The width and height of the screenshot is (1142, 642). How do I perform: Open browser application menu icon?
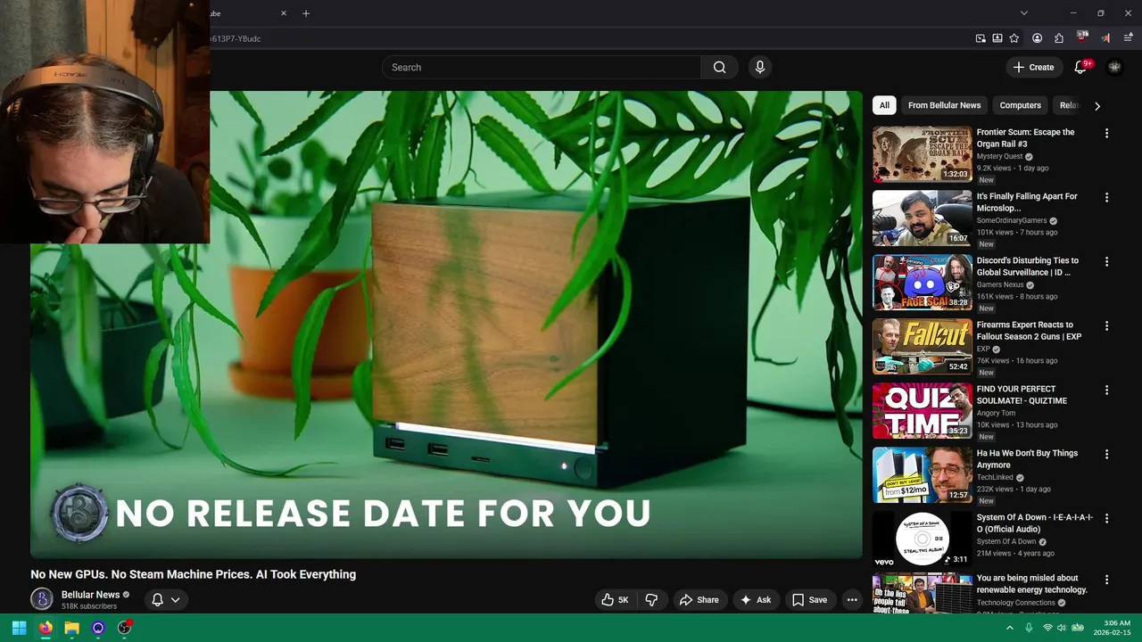pyautogui.click(x=1129, y=38)
